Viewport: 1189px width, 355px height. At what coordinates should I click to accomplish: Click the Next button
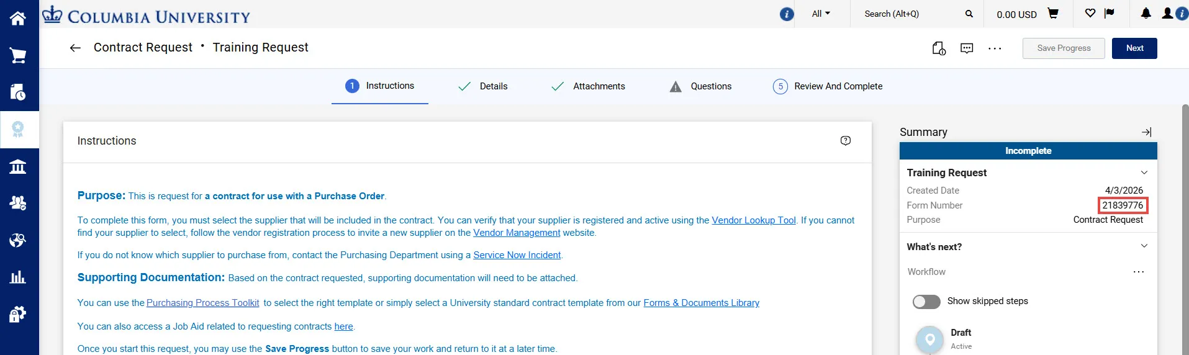[x=1134, y=48]
